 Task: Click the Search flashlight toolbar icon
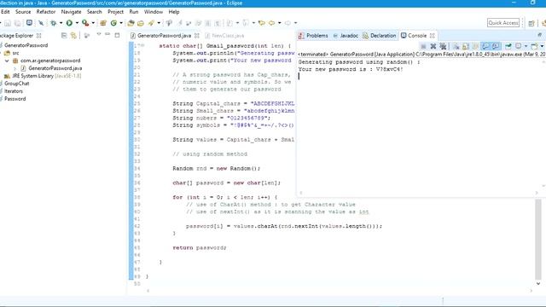point(151,23)
